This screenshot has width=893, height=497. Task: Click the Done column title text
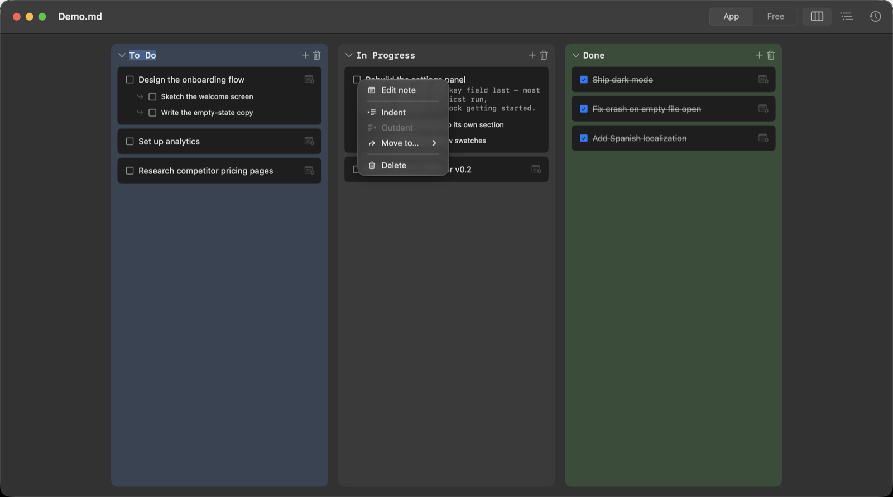594,55
